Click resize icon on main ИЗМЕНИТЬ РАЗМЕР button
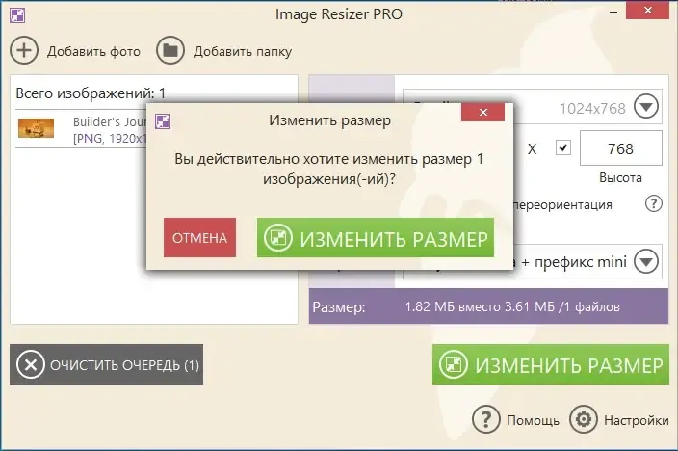 [x=454, y=364]
